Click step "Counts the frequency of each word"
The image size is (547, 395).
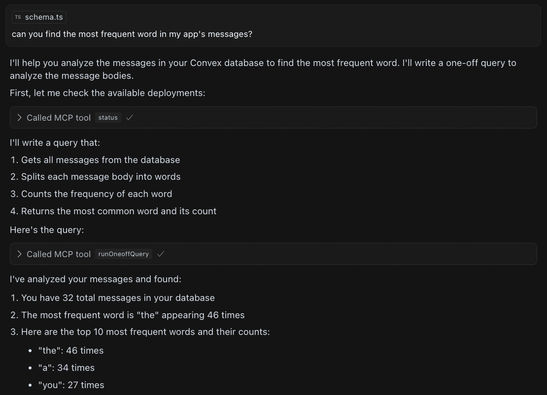tap(97, 194)
